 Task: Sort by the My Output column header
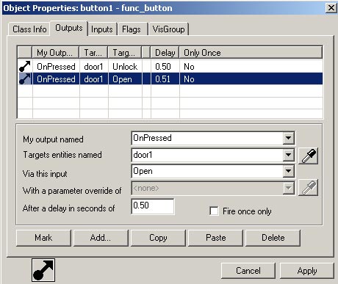[56, 53]
